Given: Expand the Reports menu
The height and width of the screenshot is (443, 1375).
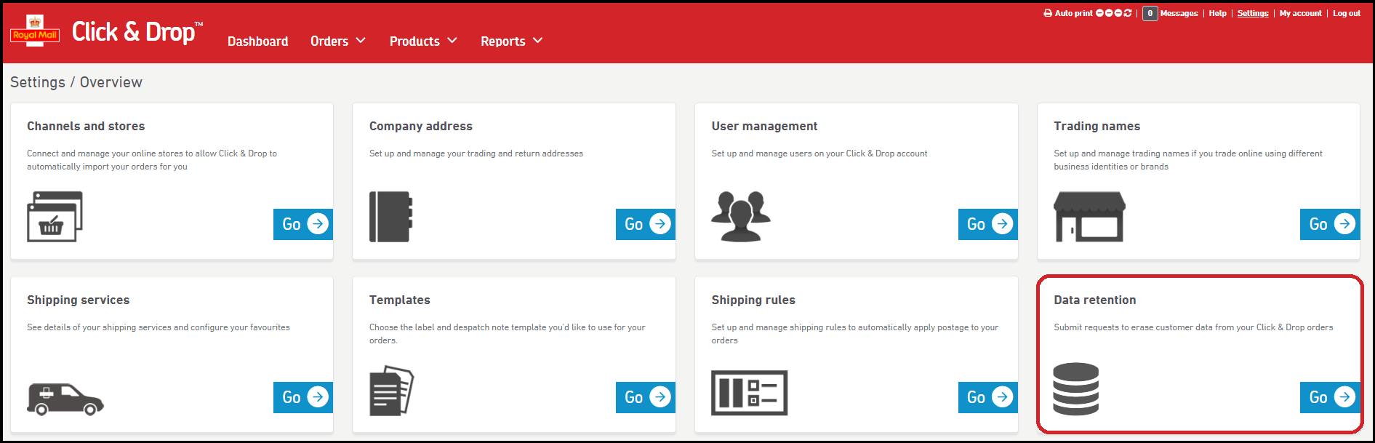Looking at the screenshot, I should [x=512, y=41].
